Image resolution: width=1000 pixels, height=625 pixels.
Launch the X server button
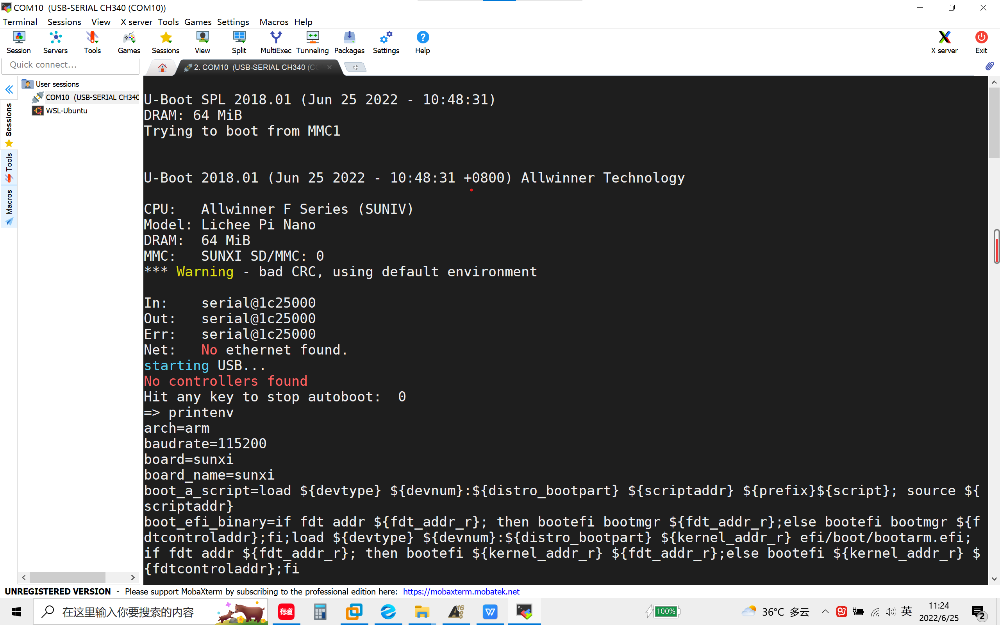coord(944,42)
